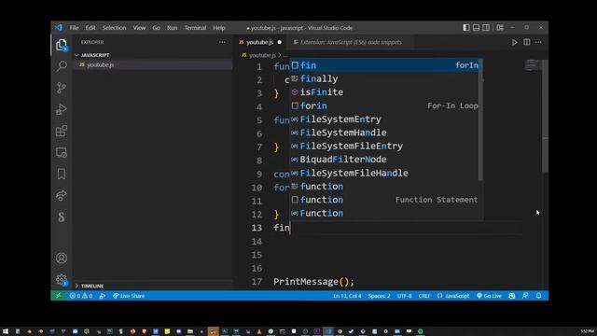Select the FileSystemEntry suggestion
This screenshot has width=597, height=336.
[385, 119]
